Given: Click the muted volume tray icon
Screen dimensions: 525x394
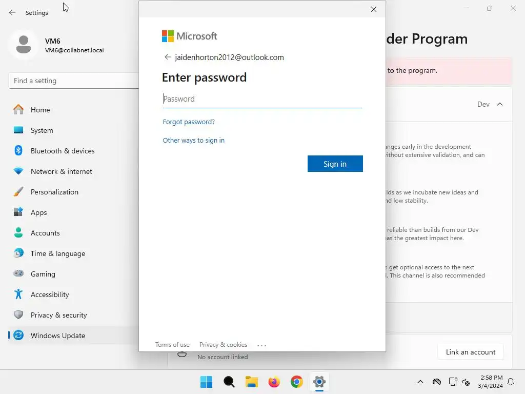Looking at the screenshot, I should [466, 382].
